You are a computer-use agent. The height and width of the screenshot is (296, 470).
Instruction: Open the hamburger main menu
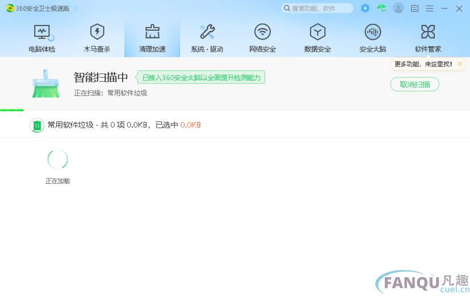tap(429, 9)
